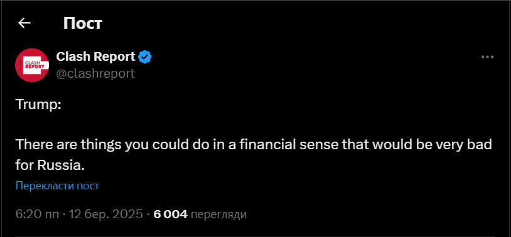This screenshot has height=237, width=511.
Task: Click the empty header bar beside "Пост"
Action: pyautogui.click(x=306, y=23)
